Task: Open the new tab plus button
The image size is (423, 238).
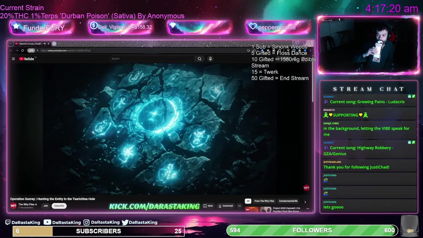Action: point(54,44)
